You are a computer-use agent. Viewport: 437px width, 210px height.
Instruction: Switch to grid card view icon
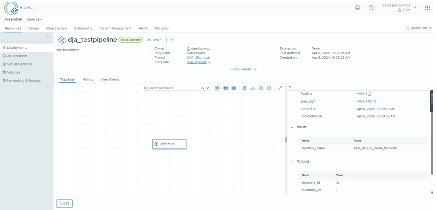(x=226, y=88)
